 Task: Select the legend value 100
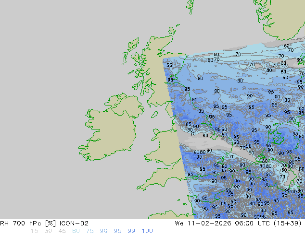click(147, 231)
